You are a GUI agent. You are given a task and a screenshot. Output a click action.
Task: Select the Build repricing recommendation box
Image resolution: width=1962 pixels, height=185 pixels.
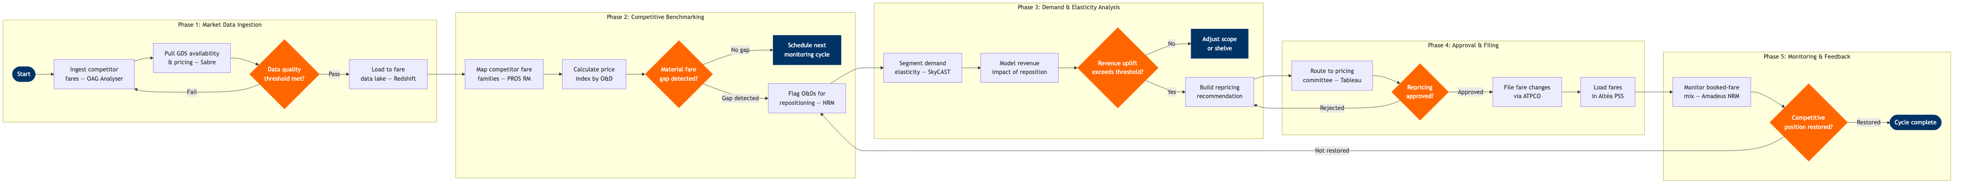pyautogui.click(x=1220, y=92)
